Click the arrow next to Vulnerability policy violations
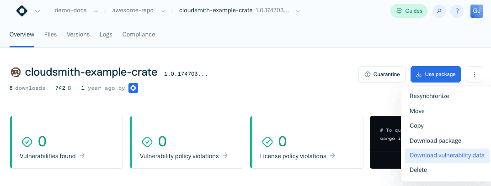Screen dimensions: 491x186 pos(225,155)
